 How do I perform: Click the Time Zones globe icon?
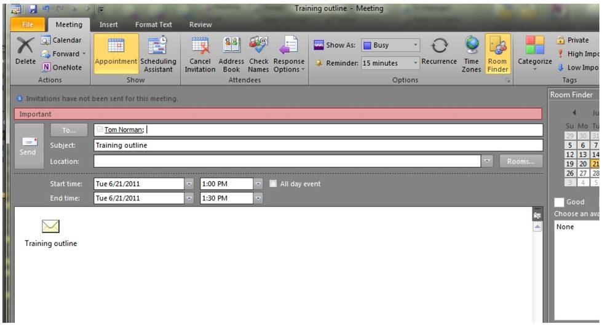coord(472,46)
